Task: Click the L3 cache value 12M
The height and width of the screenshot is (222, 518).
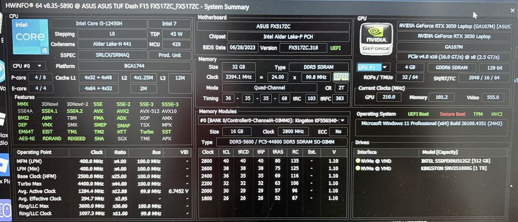Action: click(x=179, y=78)
